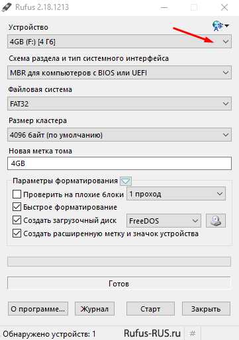
Task: Collapse the format options triangle icon
Action: pos(126,181)
